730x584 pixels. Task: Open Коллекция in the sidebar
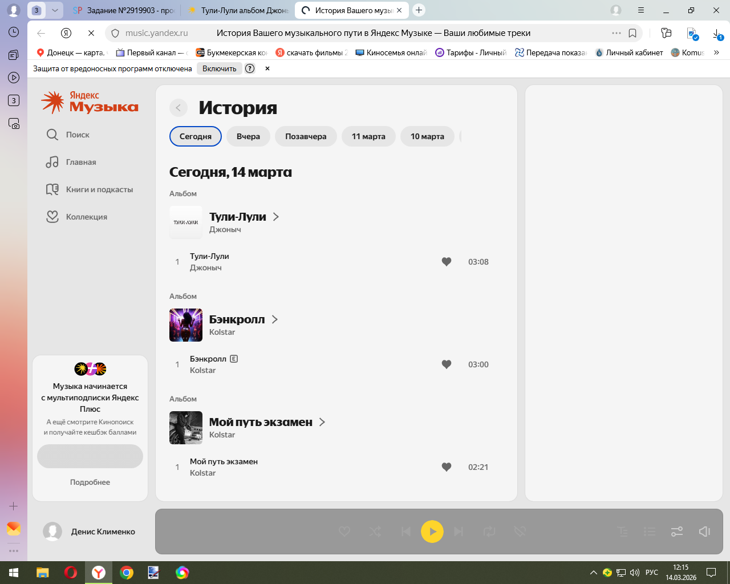point(76,217)
